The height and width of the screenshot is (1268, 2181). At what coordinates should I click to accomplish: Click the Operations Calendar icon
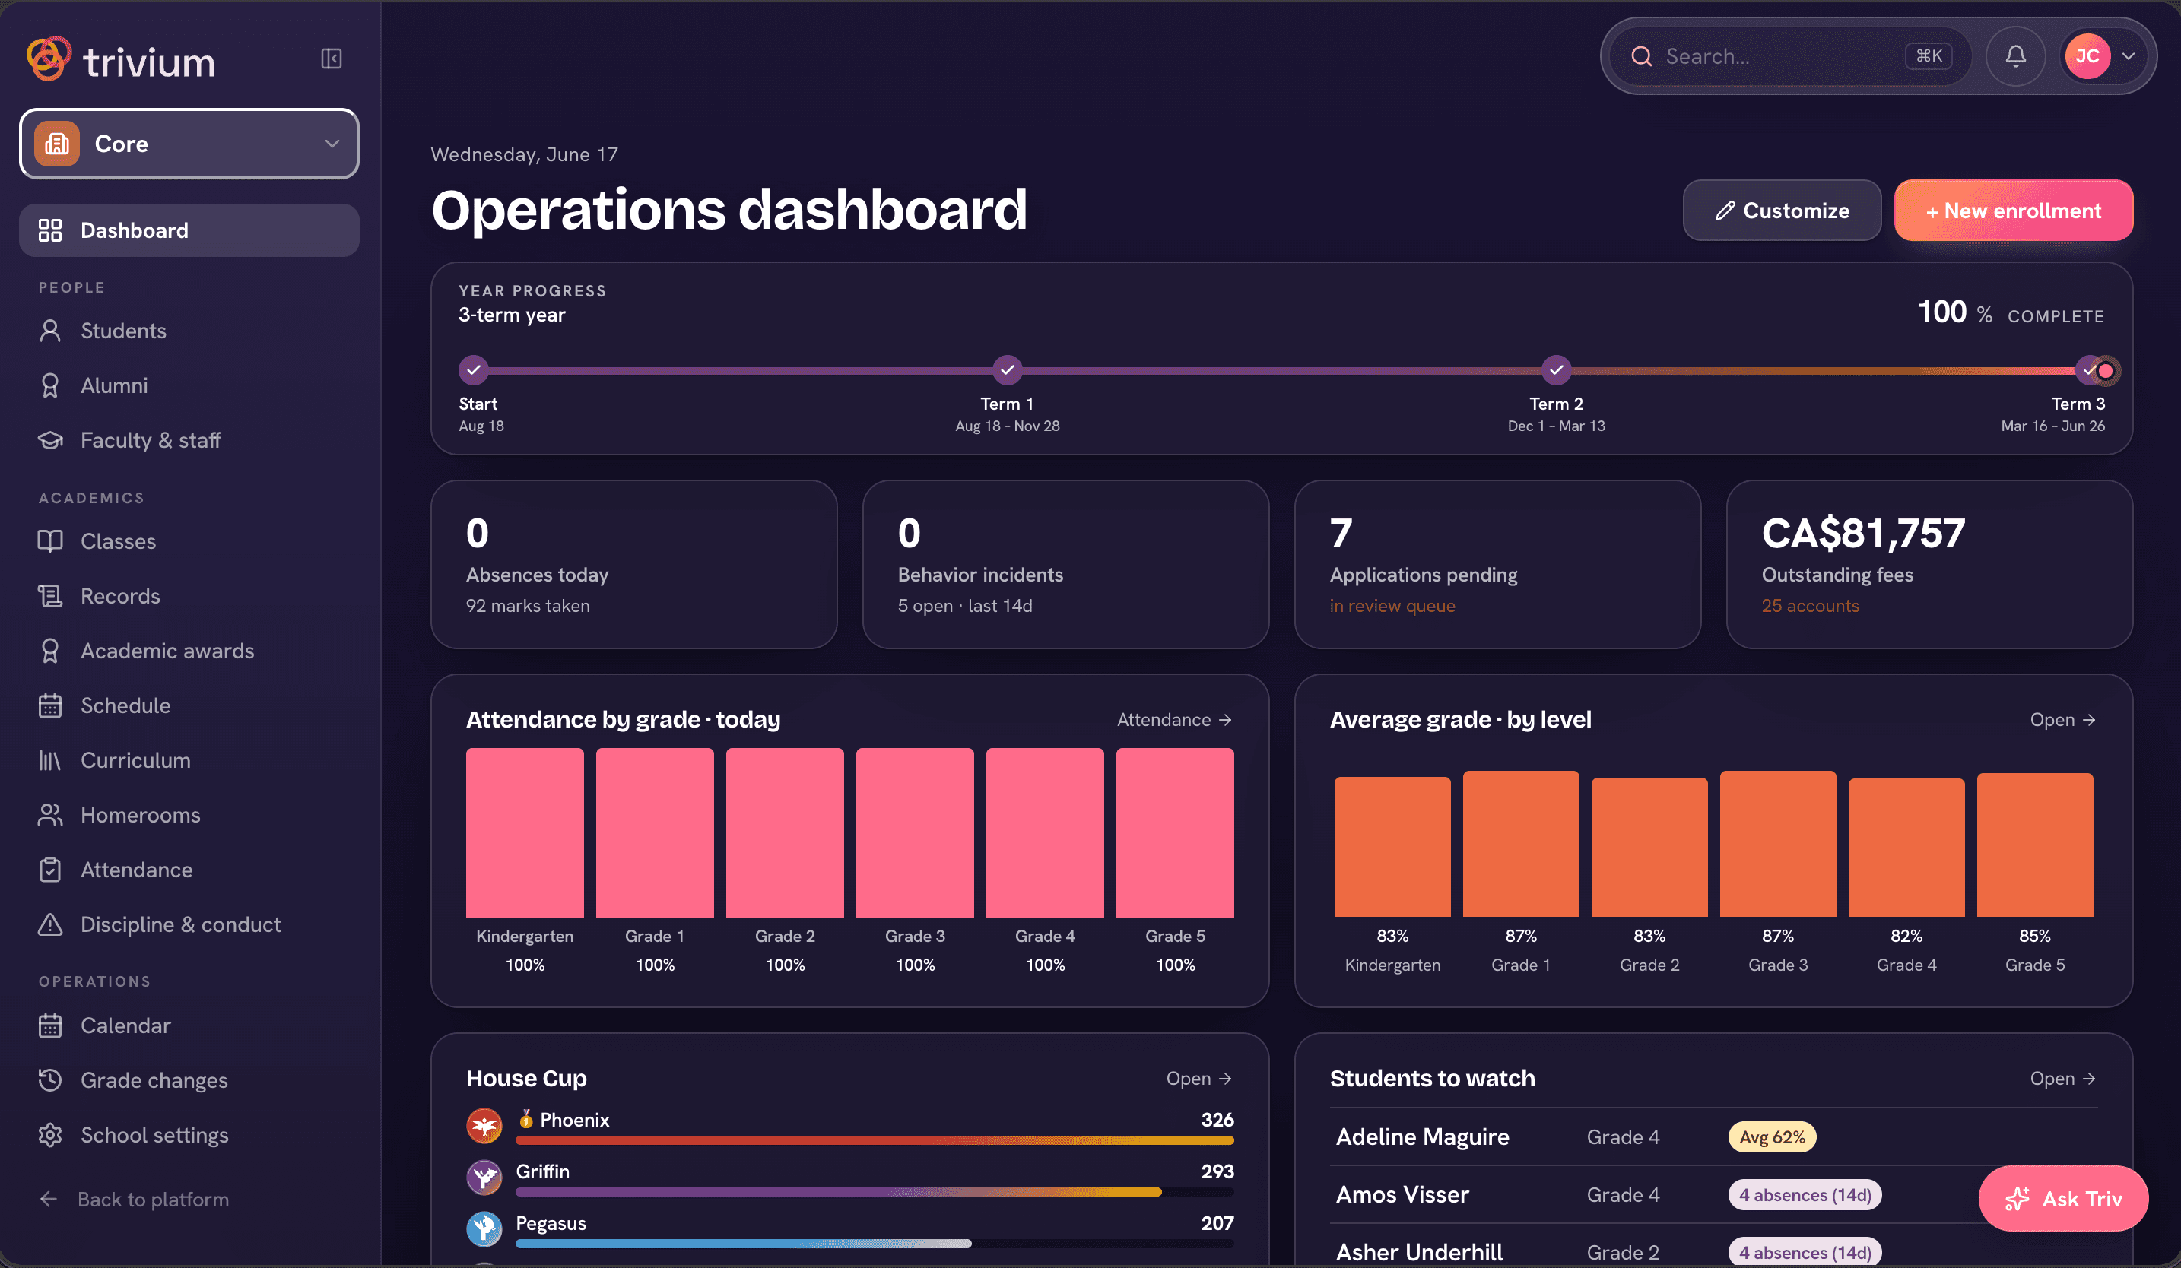coord(50,1025)
